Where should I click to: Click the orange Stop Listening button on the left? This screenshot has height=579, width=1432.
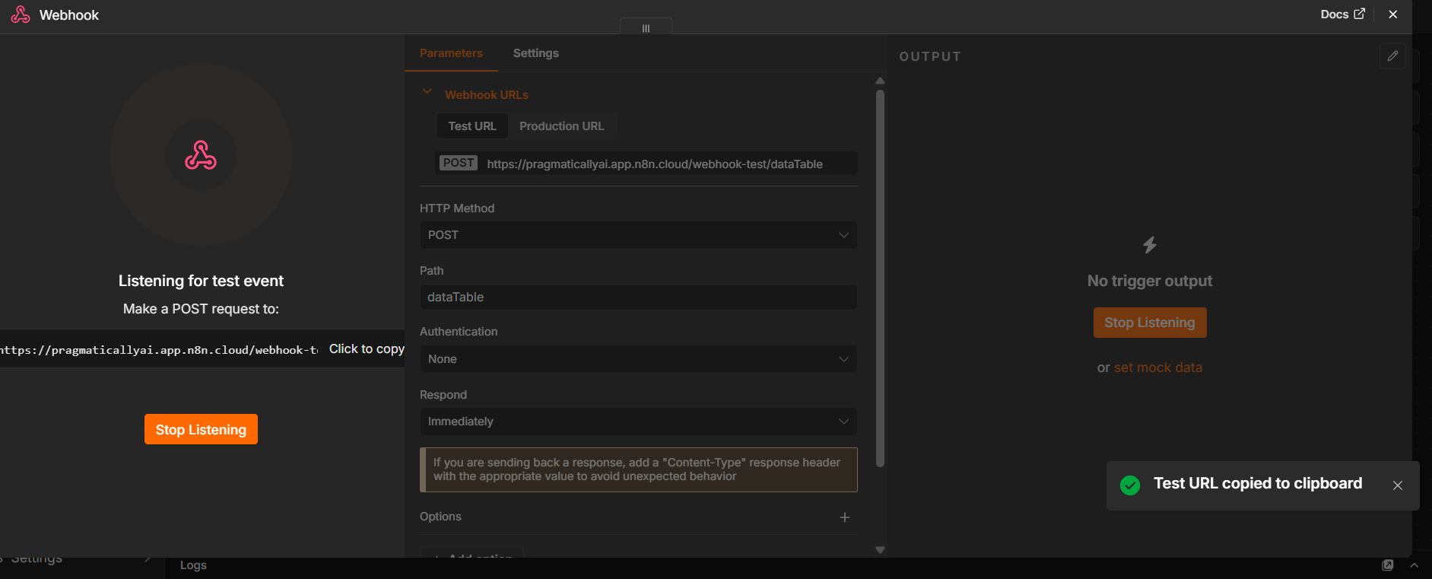click(201, 429)
